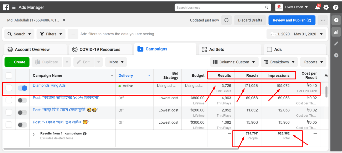Click the plus icon to add filter
342x153 pixels.
73,34
